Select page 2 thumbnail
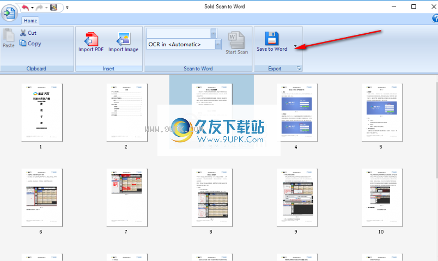Image resolution: width=438 pixels, height=261 pixels. (127, 113)
